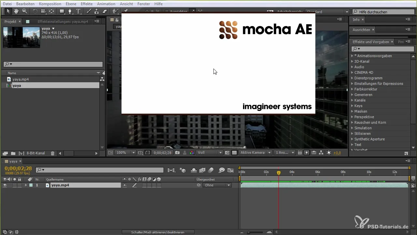Screen dimensions: 417x235
Task: Click interpret footage icon in Project panel
Action: click(x=5, y=153)
